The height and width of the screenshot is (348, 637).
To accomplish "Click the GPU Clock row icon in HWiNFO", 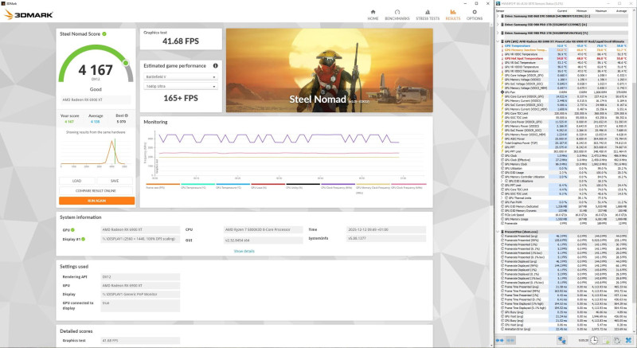I will pyautogui.click(x=502, y=156).
